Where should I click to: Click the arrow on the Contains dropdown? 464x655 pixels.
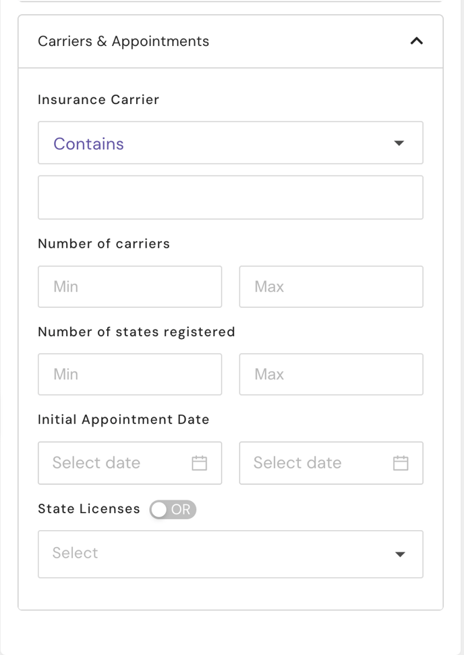pos(399,143)
